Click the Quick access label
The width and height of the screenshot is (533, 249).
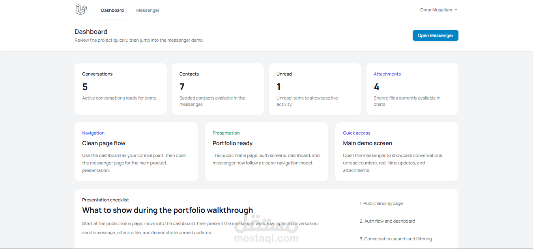click(x=357, y=133)
